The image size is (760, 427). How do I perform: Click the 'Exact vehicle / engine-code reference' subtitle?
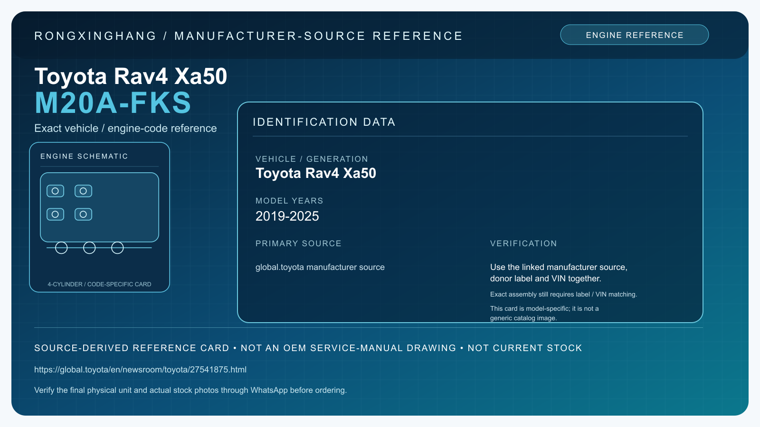(125, 129)
